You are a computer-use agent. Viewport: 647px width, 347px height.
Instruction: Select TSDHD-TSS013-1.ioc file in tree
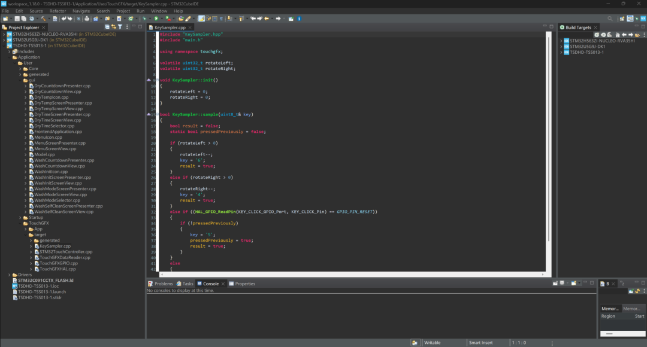click(x=38, y=286)
